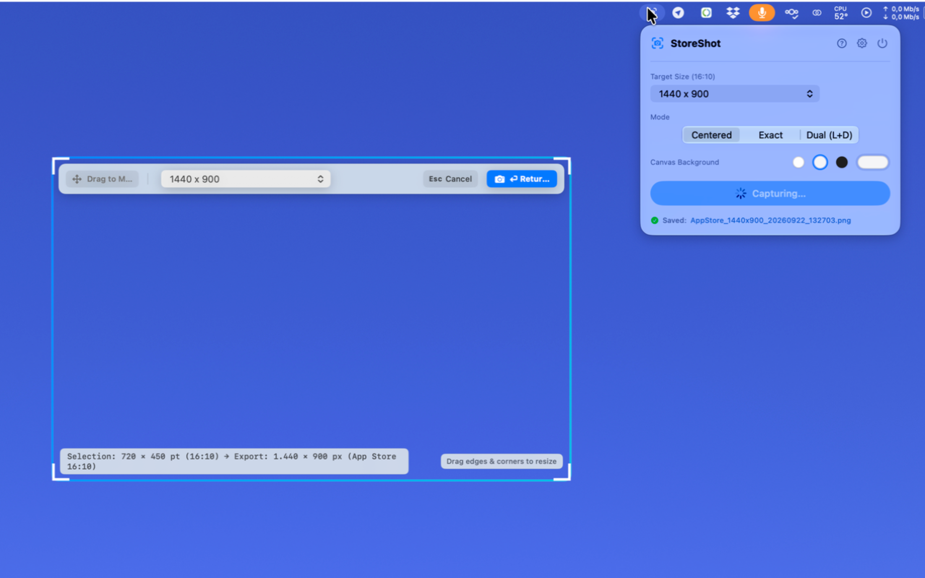Open the custom color well for canvas background
Viewport: 925px width, 578px height.
point(872,162)
